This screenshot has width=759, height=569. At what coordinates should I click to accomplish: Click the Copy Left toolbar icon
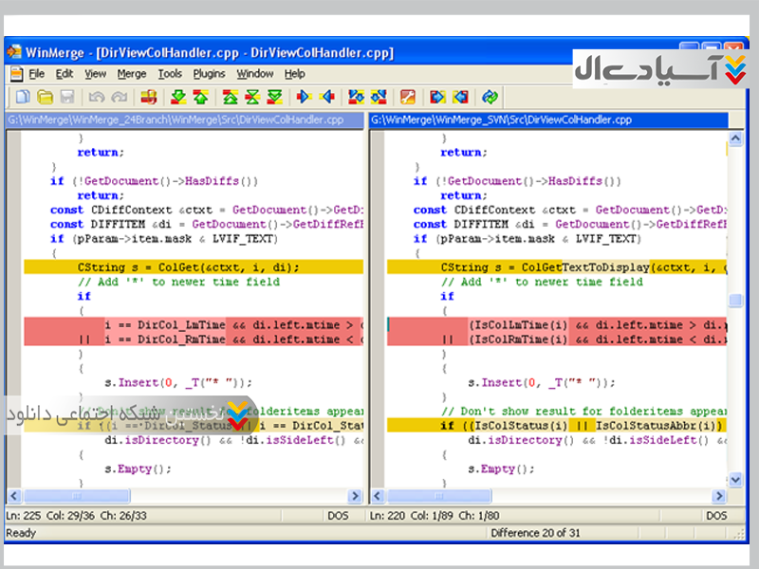coord(327,97)
